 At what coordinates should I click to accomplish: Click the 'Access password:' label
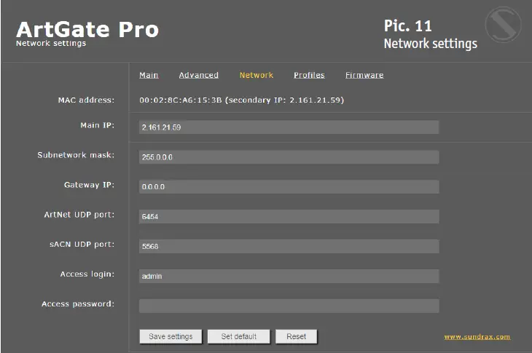click(78, 304)
